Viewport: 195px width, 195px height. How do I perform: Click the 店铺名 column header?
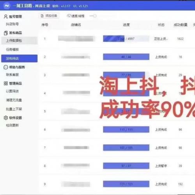(x=76, y=25)
